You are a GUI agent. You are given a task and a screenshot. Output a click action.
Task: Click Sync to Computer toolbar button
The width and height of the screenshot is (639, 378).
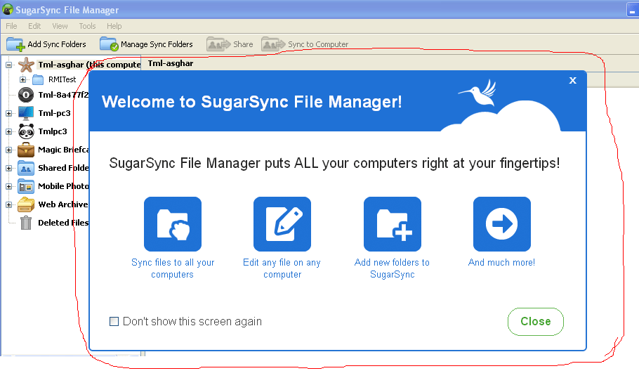pos(305,44)
